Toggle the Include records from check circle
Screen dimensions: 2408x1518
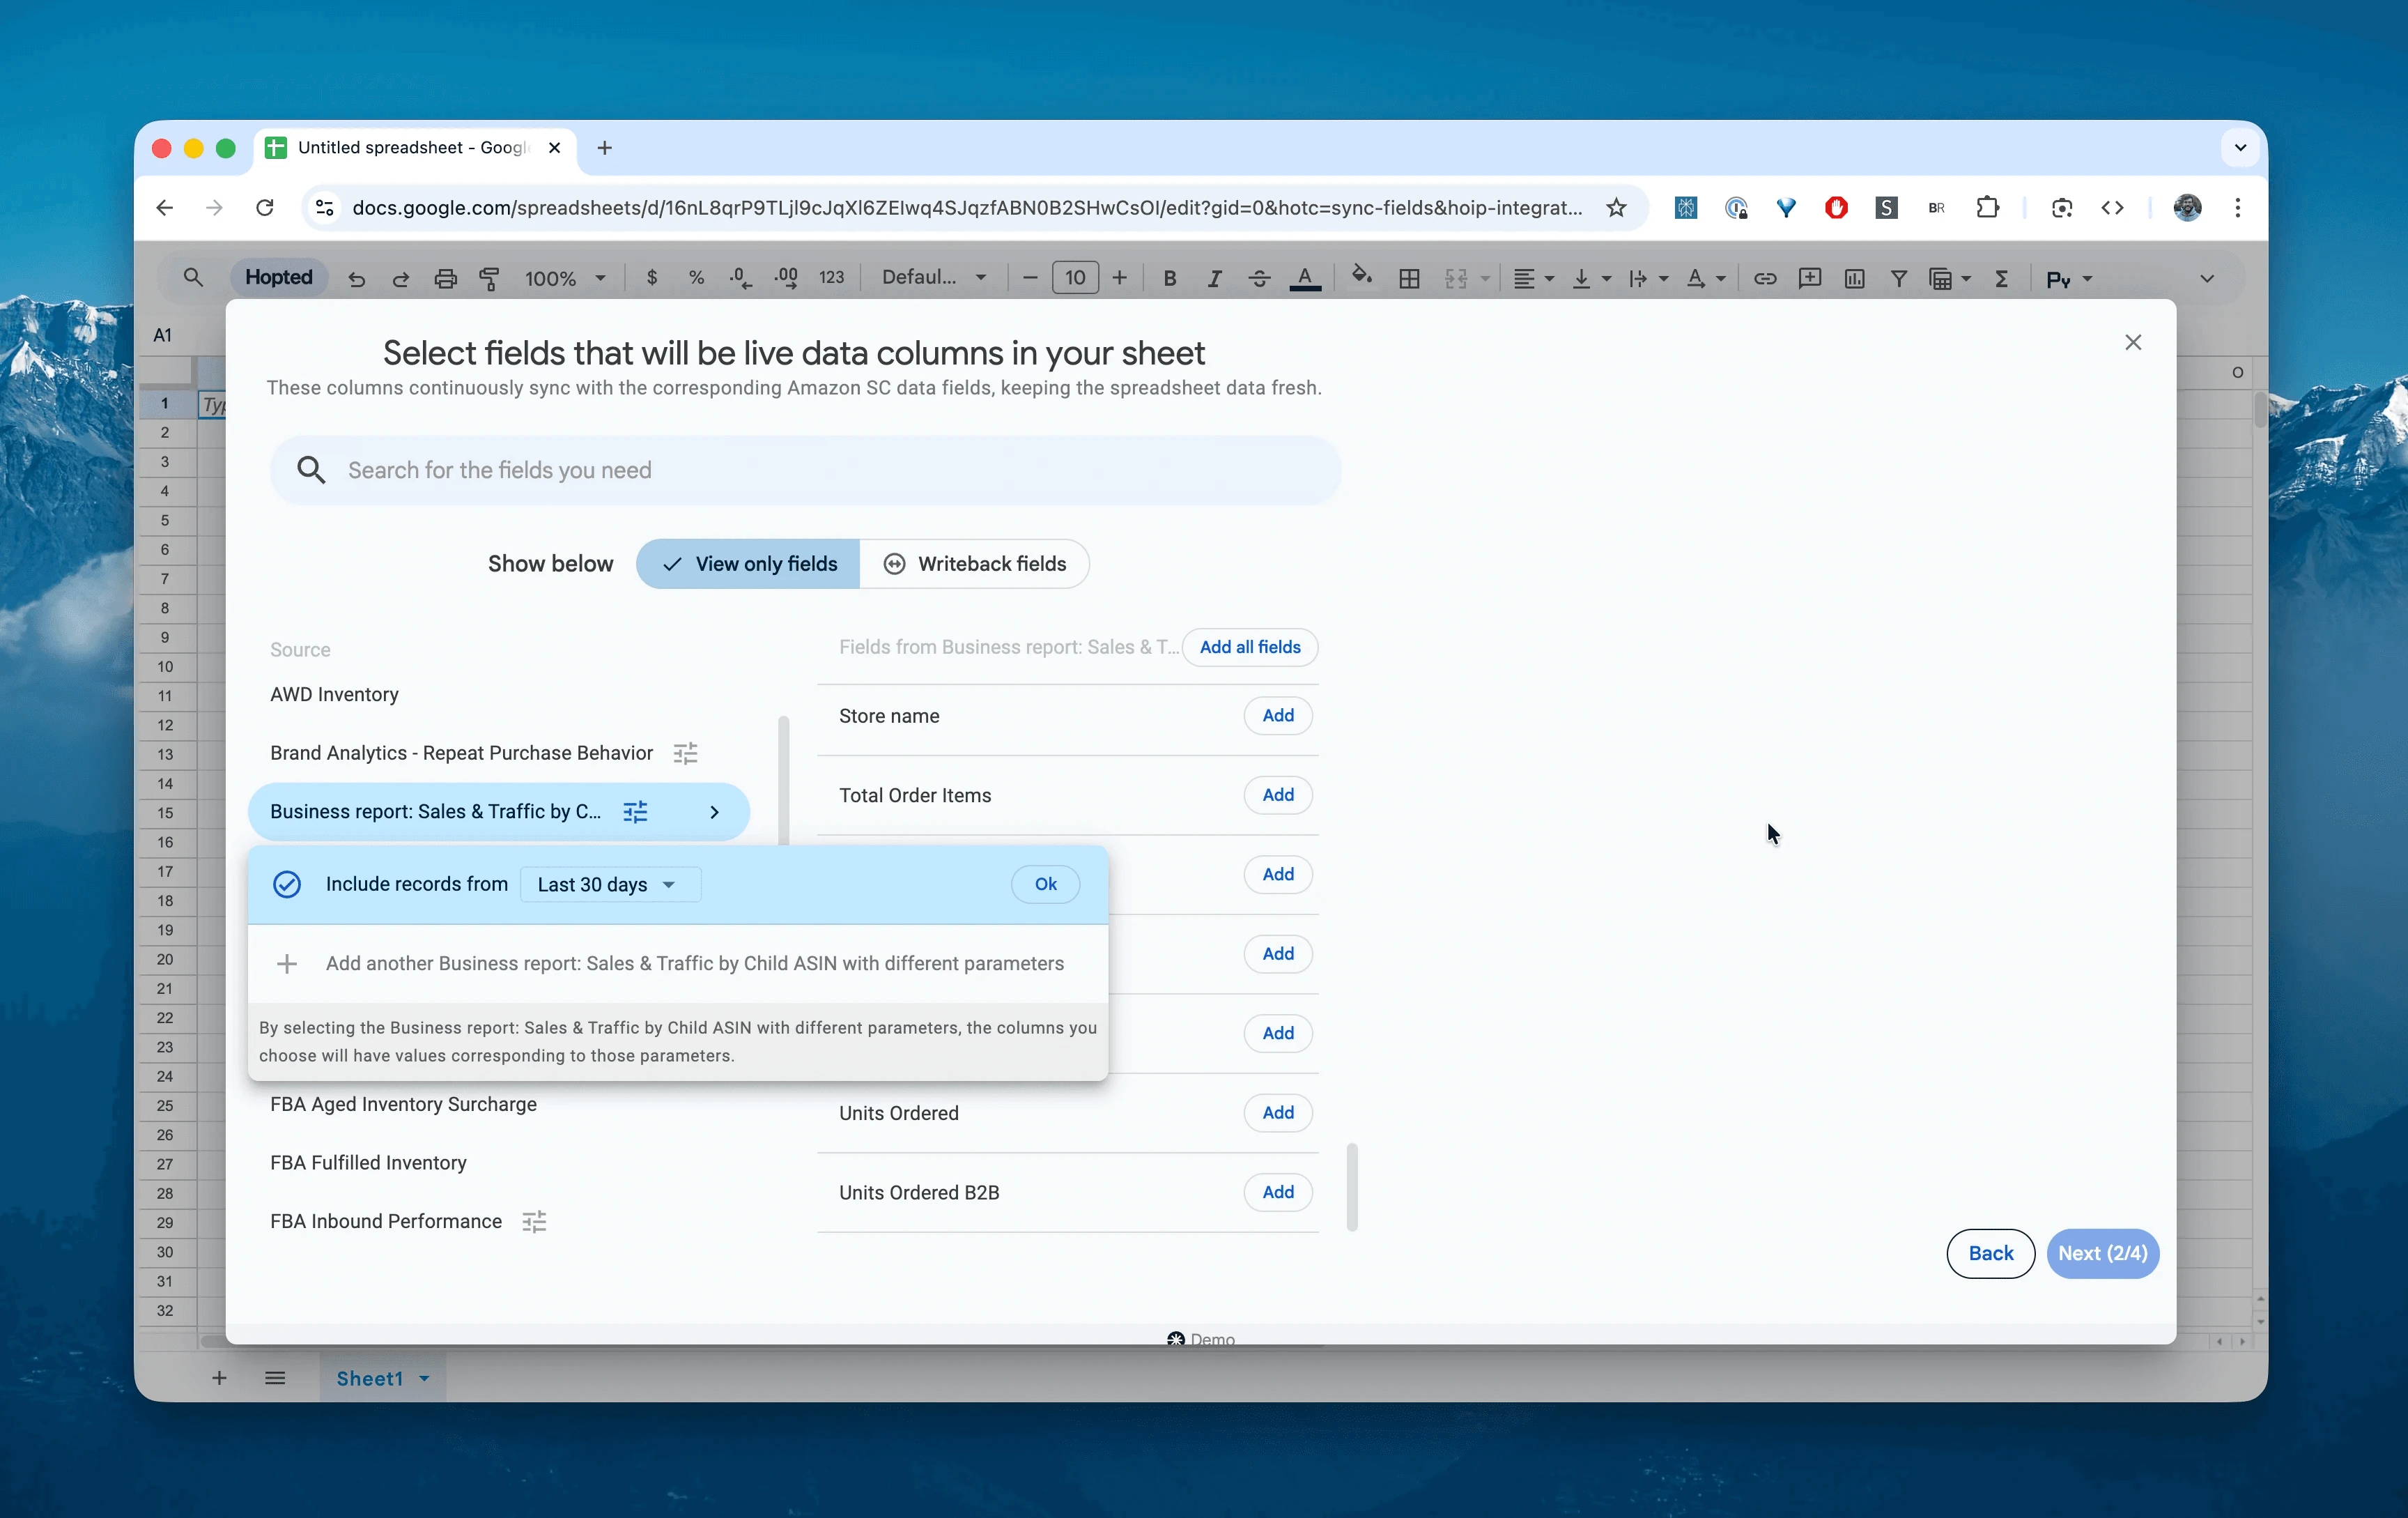[x=287, y=884]
